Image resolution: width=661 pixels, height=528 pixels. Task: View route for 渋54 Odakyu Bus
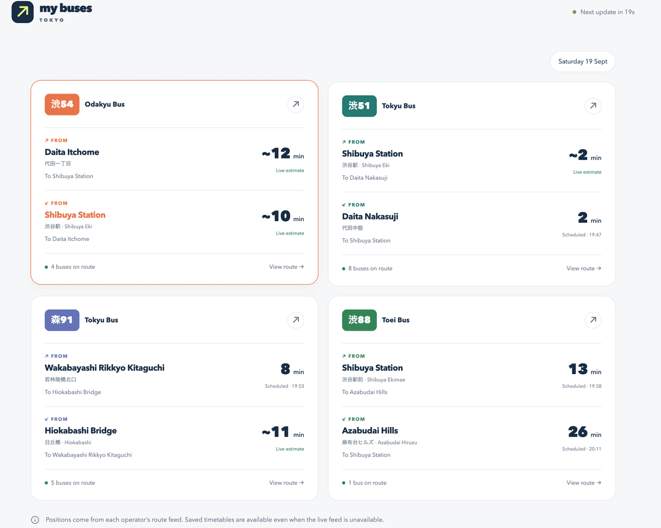286,267
